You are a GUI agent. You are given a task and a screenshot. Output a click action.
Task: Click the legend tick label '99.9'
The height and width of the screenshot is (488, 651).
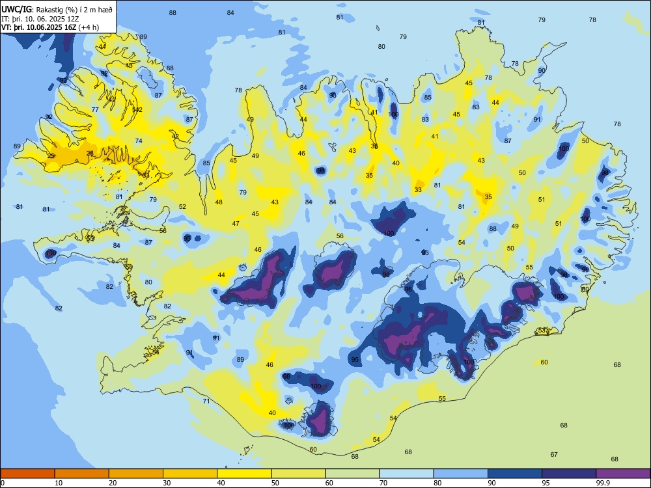coord(603,483)
